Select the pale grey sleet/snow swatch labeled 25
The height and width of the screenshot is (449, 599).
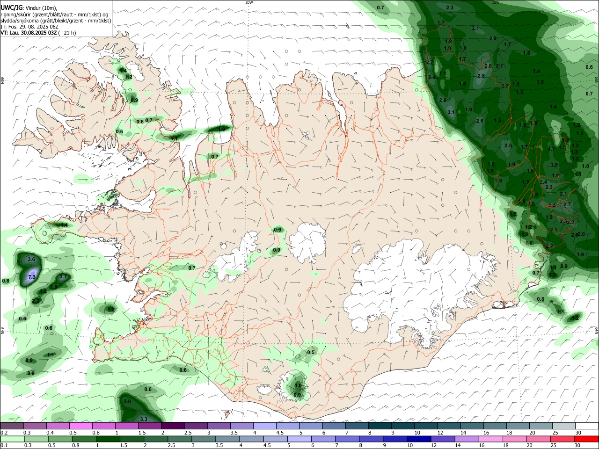coord(564,426)
